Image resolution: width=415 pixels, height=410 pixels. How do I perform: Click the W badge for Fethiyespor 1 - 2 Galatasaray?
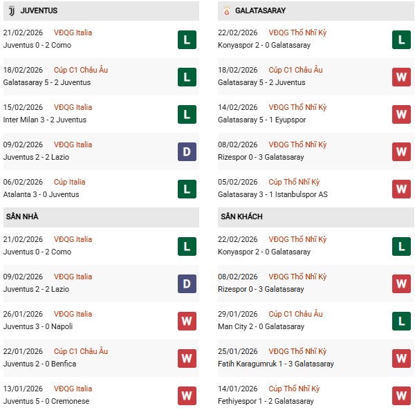tap(402, 395)
